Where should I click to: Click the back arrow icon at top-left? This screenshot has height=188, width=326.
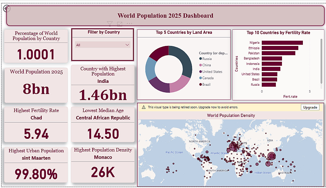click(x=7, y=8)
